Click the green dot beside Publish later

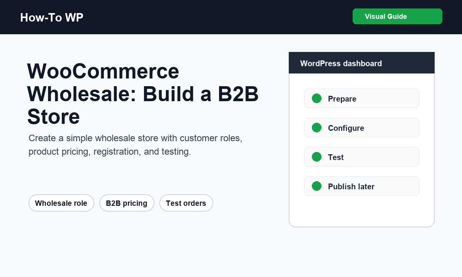(316, 186)
